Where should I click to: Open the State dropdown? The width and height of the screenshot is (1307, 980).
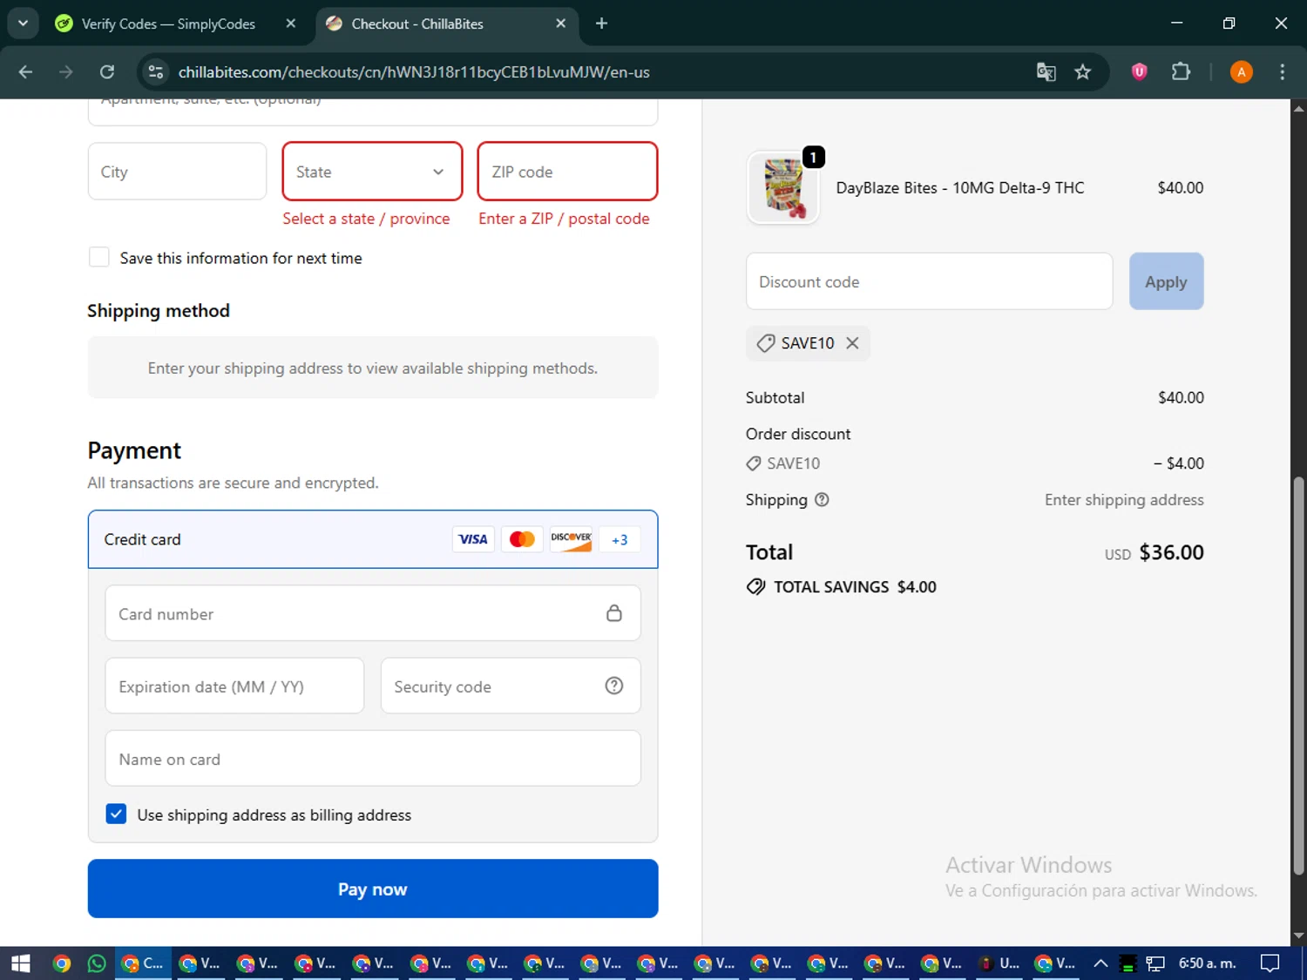(x=372, y=172)
